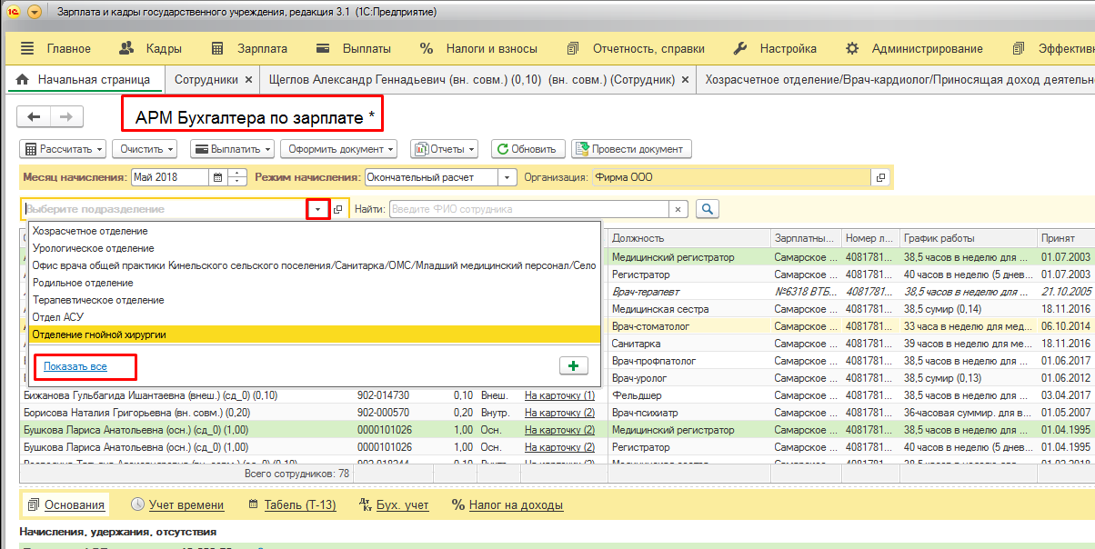Clear the employee search field with the X
Image resolution: width=1095 pixels, height=549 pixels.
pos(678,209)
